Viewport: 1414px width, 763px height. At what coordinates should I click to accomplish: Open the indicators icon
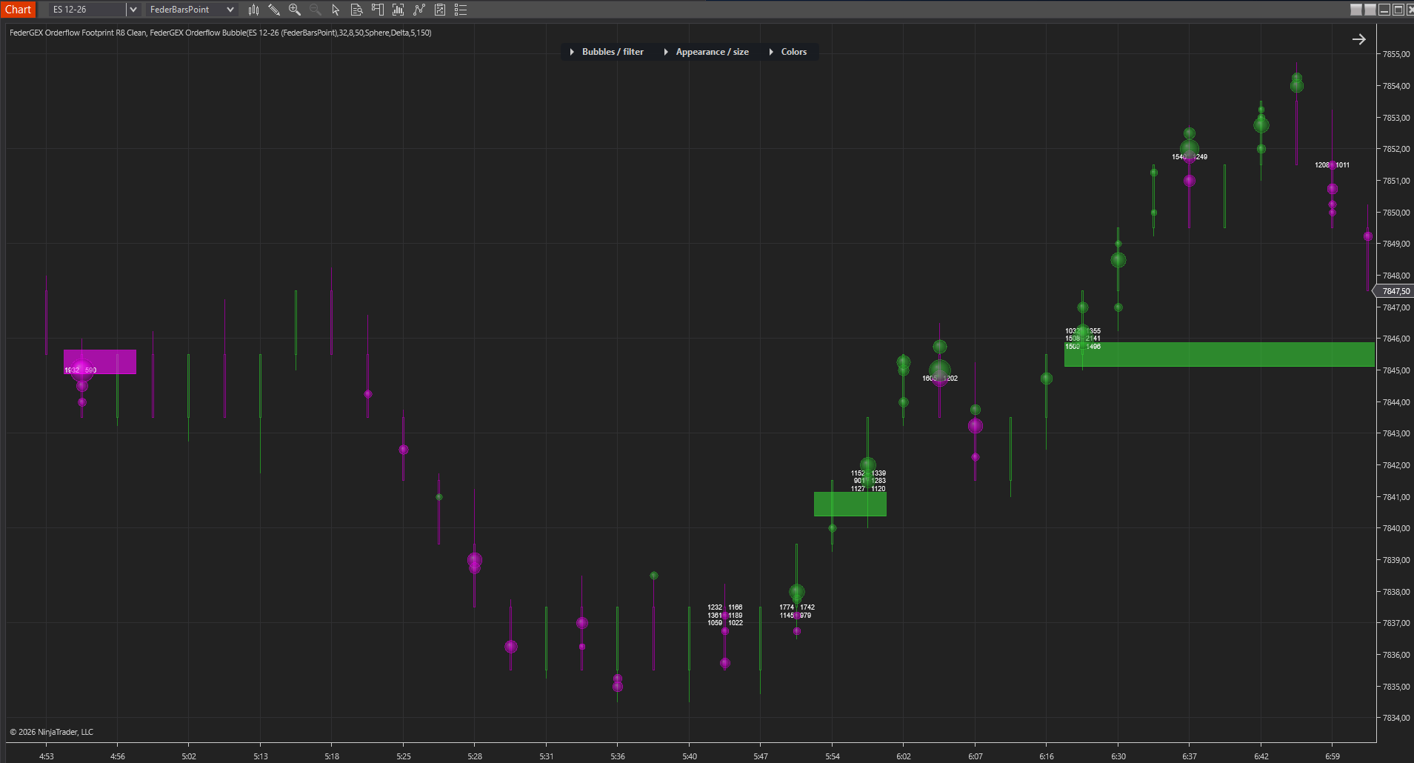click(x=419, y=10)
